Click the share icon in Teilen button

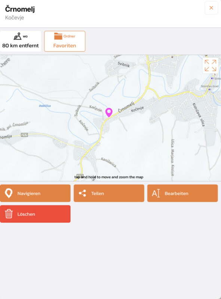coord(82,193)
